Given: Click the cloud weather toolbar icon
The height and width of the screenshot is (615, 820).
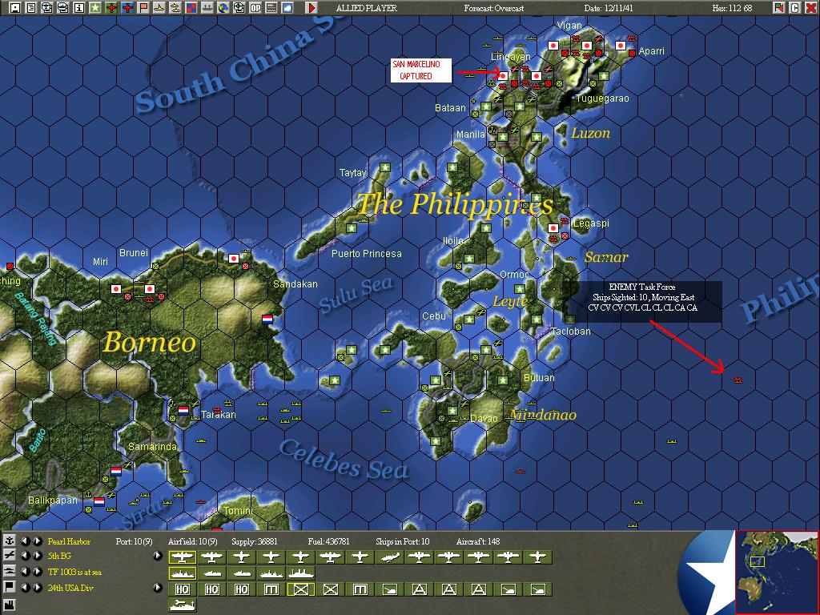Looking at the screenshot, I should tap(287, 8).
